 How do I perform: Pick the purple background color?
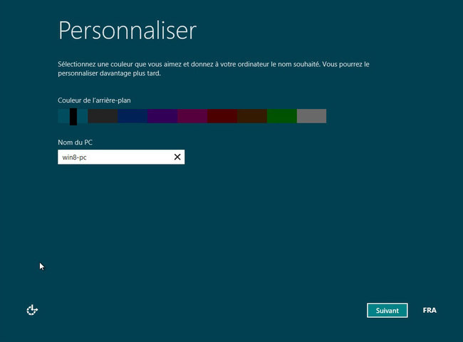pyautogui.click(x=162, y=116)
